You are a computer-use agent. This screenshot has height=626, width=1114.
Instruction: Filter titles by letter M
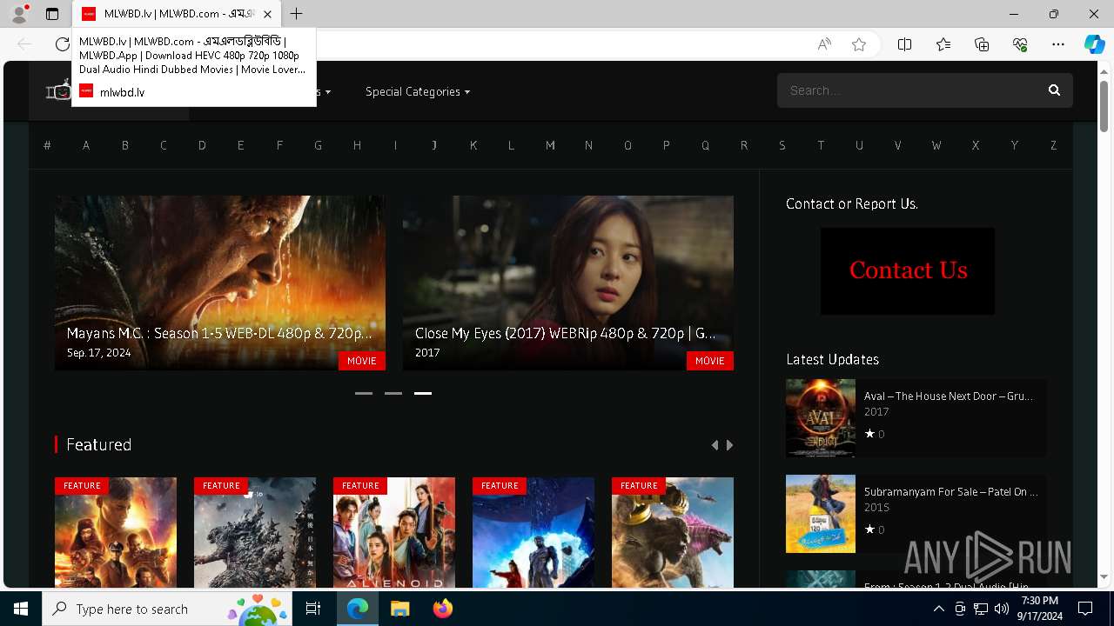(x=550, y=145)
